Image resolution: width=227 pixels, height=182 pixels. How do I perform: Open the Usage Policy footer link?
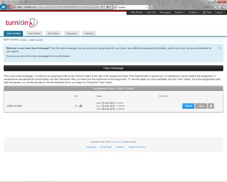91,147
